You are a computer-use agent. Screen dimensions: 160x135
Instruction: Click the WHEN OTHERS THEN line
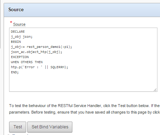pos(27,62)
